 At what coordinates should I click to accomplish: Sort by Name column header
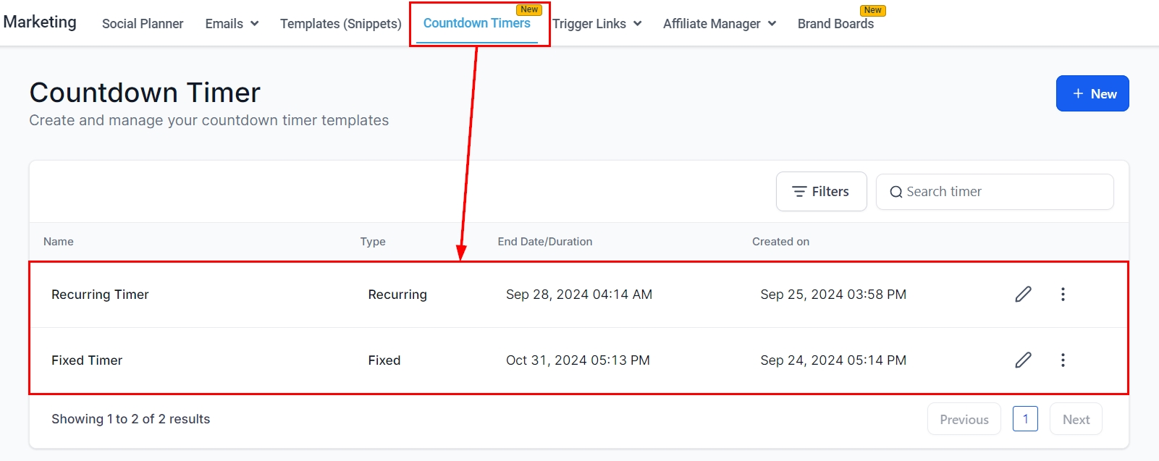[x=59, y=242]
